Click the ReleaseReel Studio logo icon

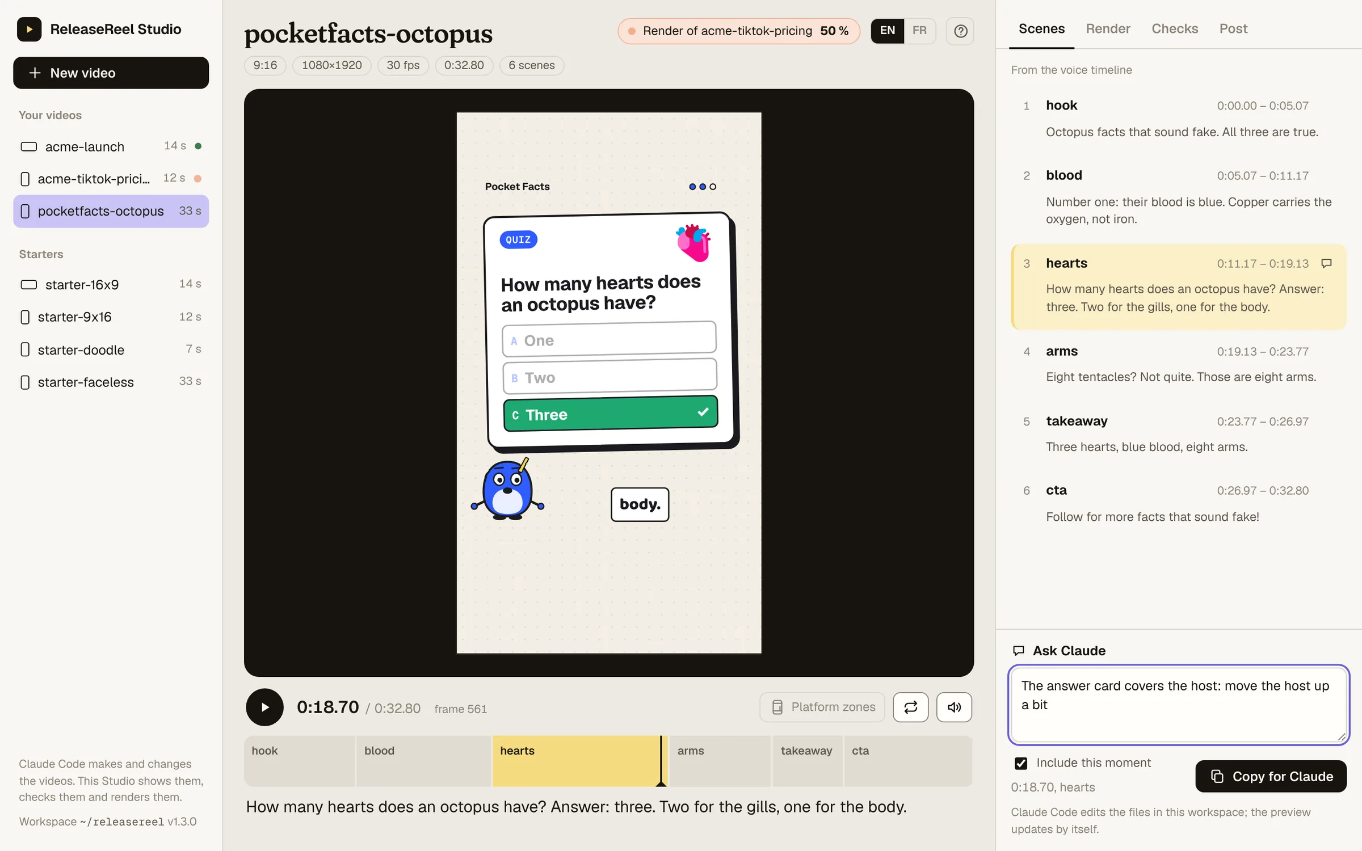pyautogui.click(x=29, y=29)
